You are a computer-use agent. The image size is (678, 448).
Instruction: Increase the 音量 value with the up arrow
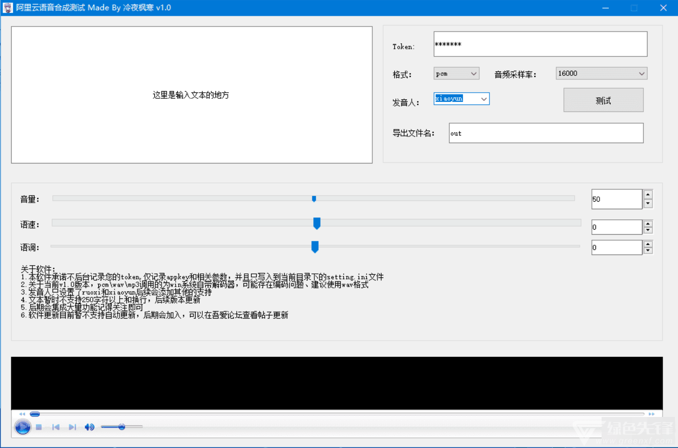click(x=648, y=194)
